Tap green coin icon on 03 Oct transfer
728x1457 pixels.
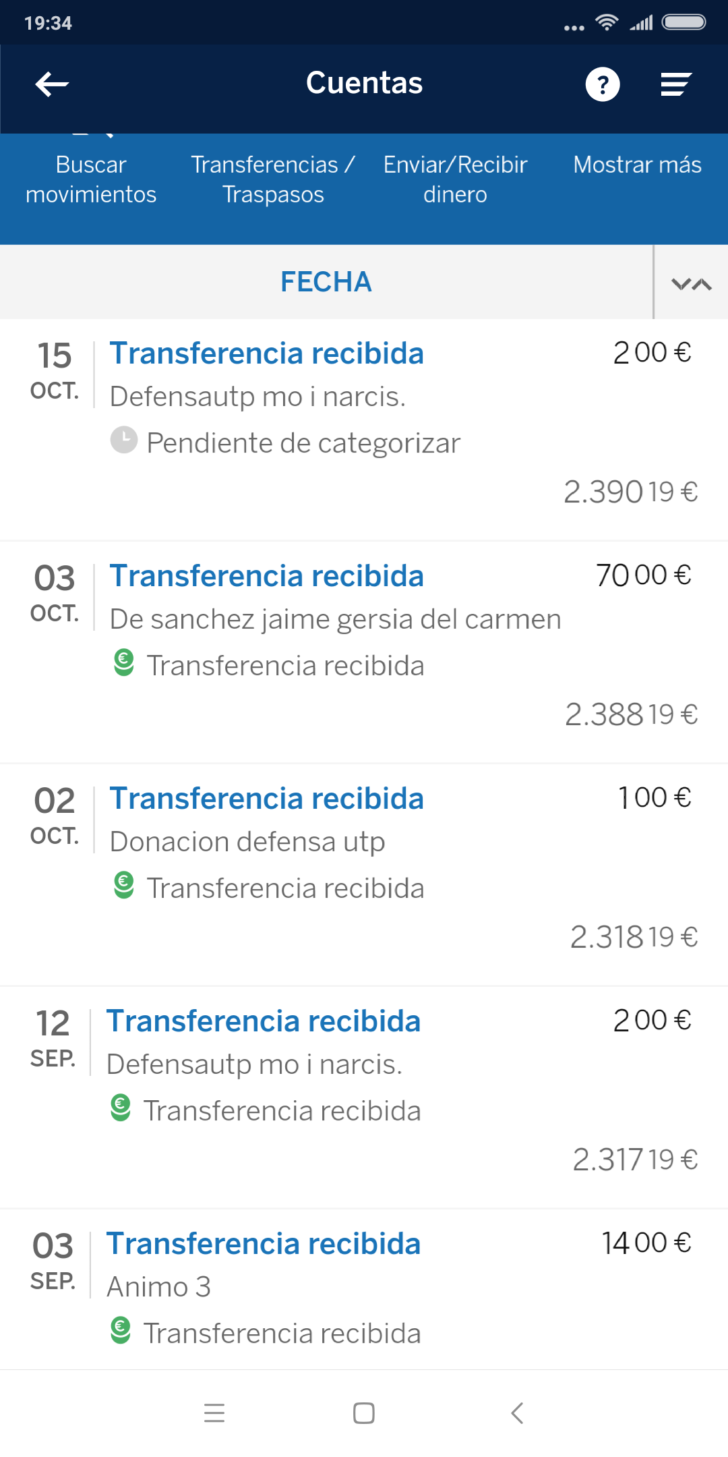point(124,662)
